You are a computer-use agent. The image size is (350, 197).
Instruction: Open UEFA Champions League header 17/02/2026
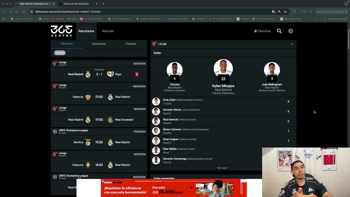tap(99, 132)
